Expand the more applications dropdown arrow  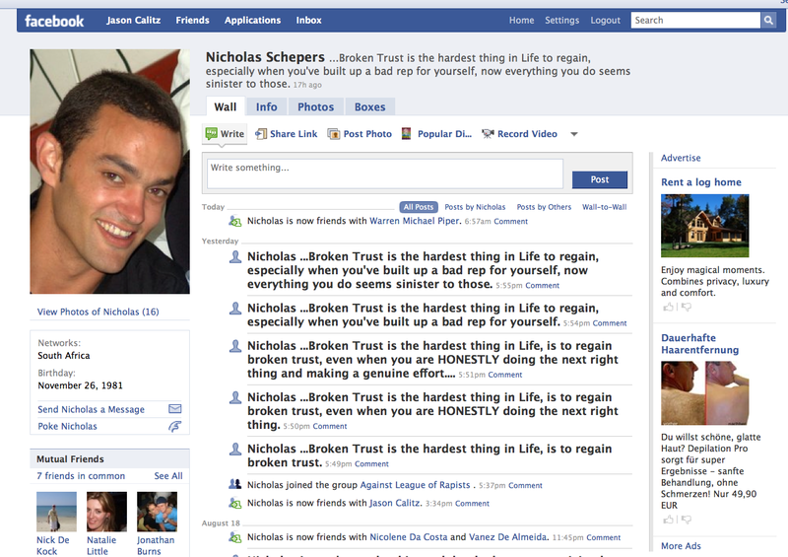tap(574, 134)
